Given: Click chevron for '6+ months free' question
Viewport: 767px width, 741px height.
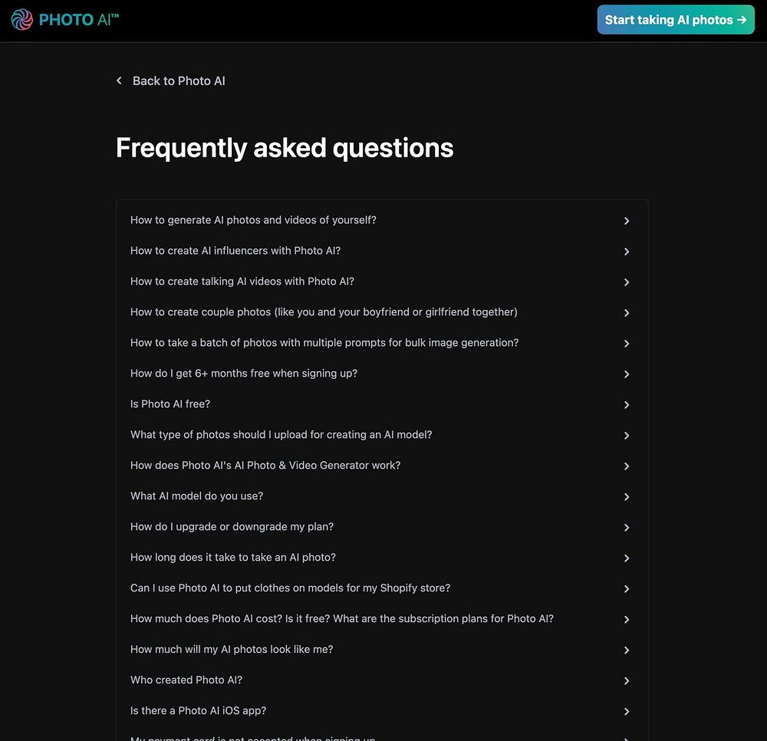Looking at the screenshot, I should click(x=627, y=374).
